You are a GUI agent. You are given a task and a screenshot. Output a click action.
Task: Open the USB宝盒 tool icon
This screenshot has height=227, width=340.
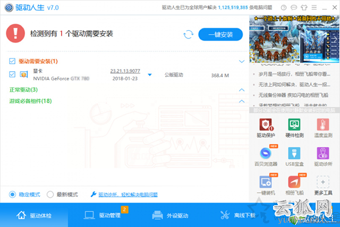294,153
